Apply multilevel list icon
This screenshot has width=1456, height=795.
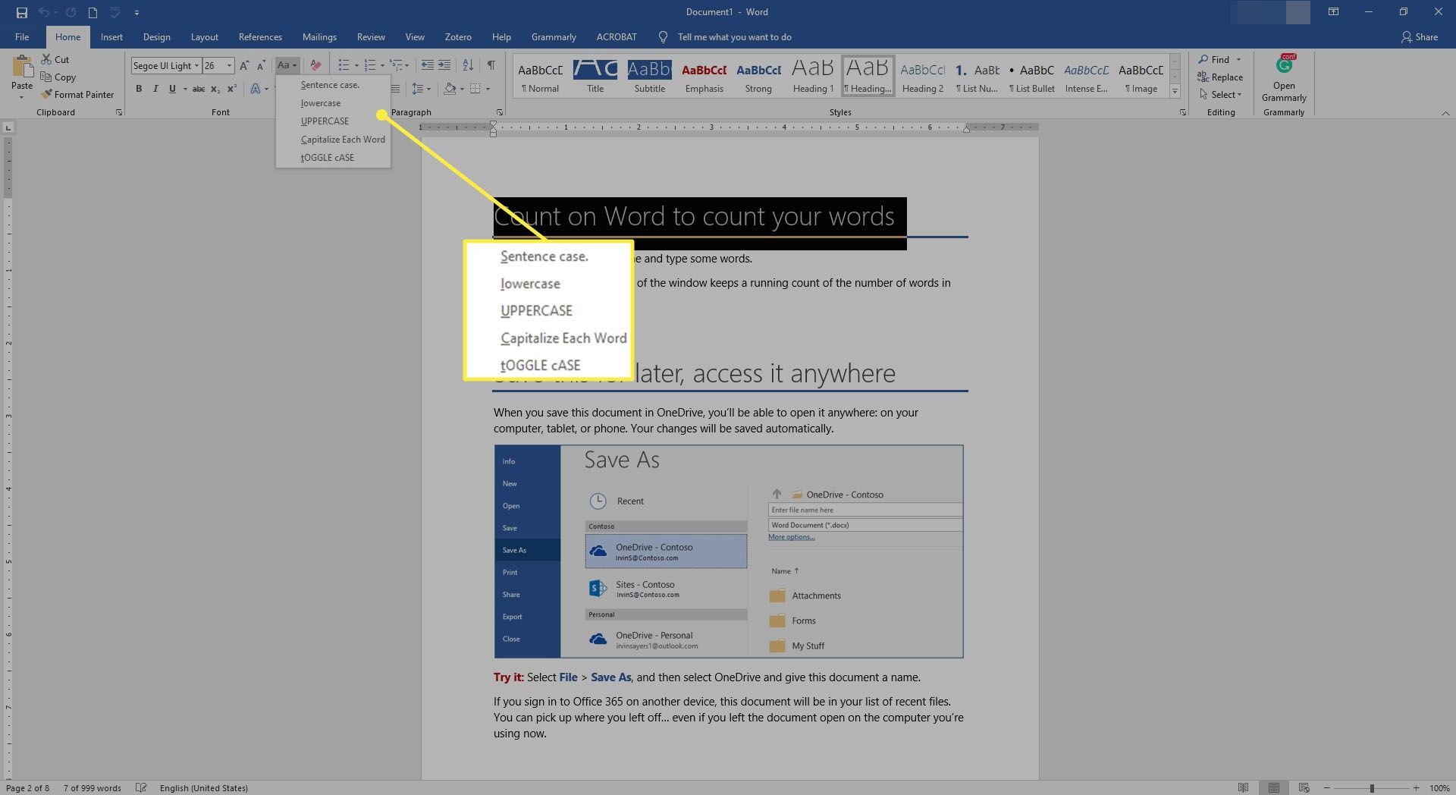coord(396,66)
